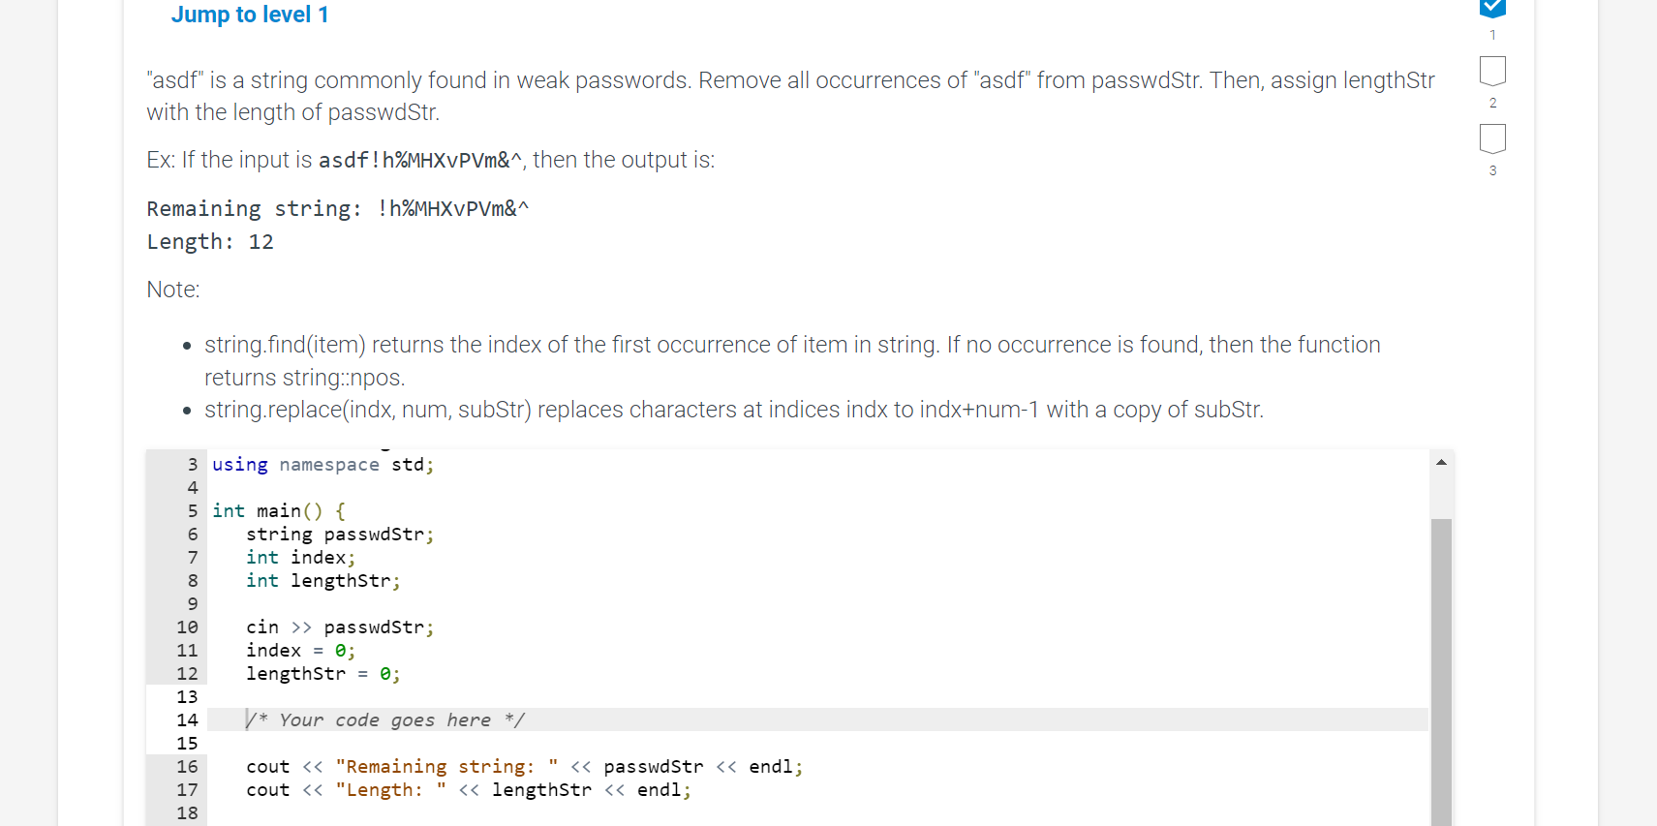Click the lengthStr = 0 assignment line

322,673
